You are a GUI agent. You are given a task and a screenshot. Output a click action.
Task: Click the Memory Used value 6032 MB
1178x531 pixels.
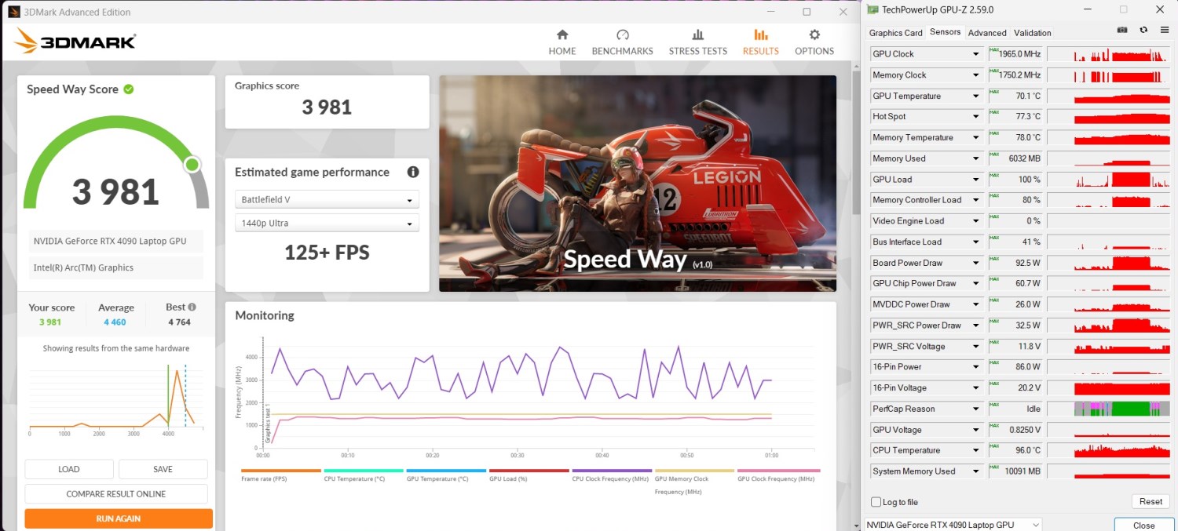(1023, 158)
